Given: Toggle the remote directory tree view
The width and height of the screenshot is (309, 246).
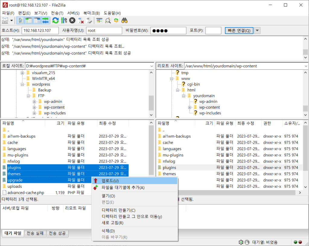Looking at the screenshot, I should (x=37, y=21).
